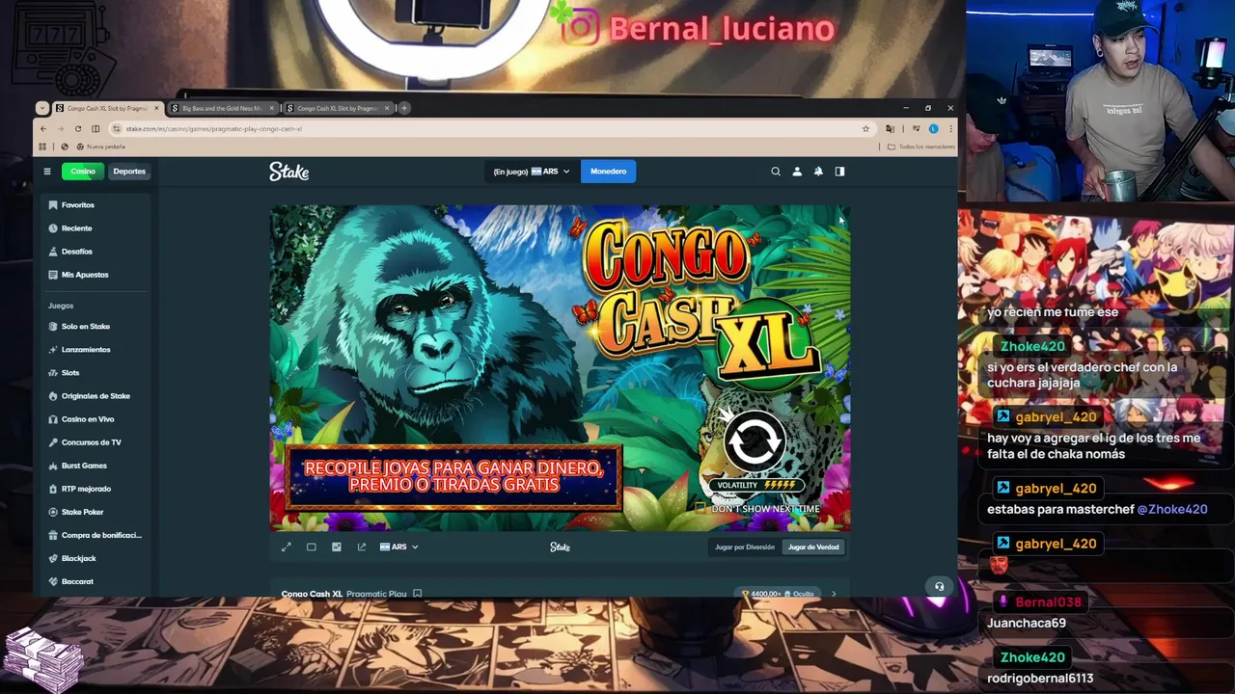The width and height of the screenshot is (1235, 694).
Task: Bookmark Congo Cash XL as favorite
Action: (x=417, y=594)
